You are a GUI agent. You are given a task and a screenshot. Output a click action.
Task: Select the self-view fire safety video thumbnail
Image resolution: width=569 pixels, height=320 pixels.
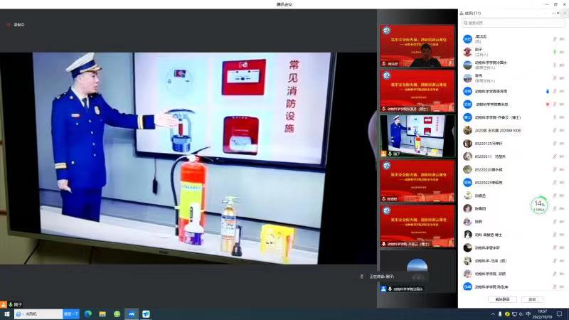pos(418,135)
